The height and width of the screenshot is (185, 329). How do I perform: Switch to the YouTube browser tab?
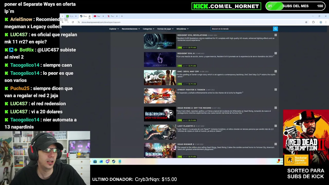99,16
